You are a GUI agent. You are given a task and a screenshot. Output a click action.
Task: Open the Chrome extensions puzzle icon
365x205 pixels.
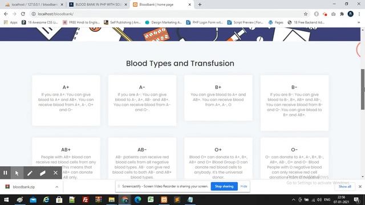coord(342,14)
